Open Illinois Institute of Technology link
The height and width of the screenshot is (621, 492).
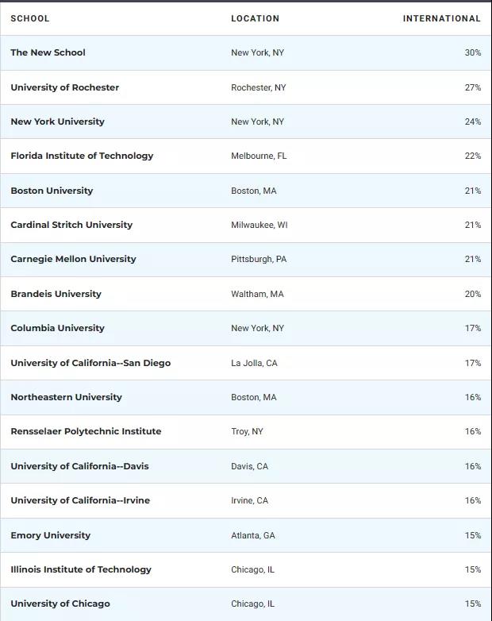pos(81,569)
